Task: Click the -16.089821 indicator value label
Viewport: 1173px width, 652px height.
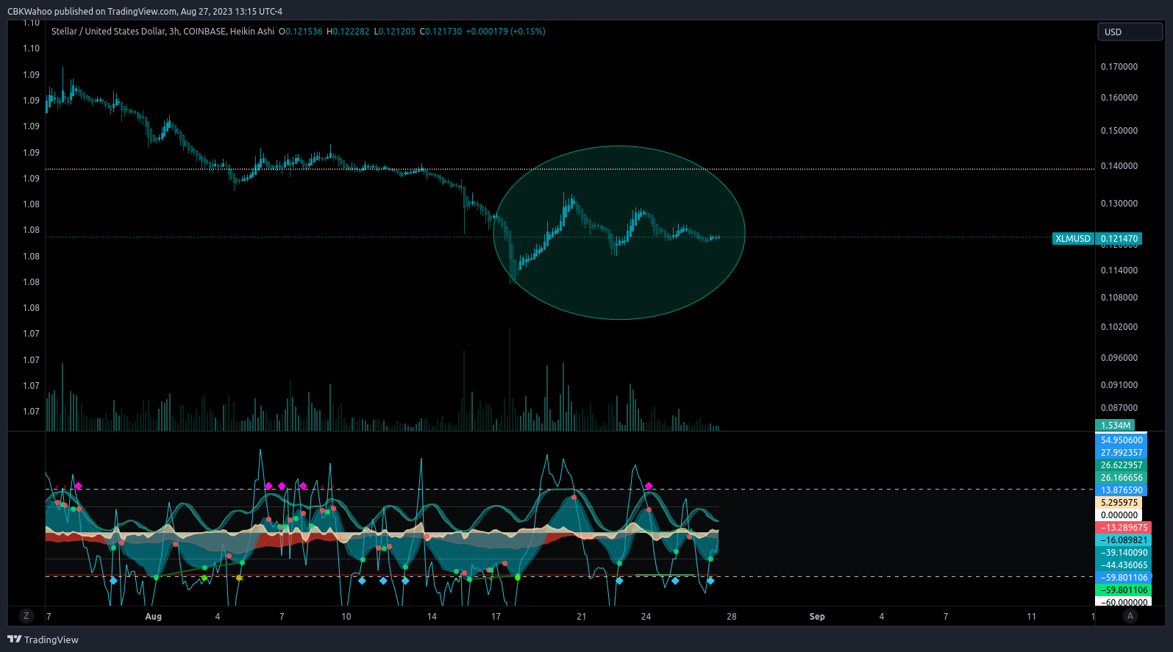Action: [x=1124, y=540]
